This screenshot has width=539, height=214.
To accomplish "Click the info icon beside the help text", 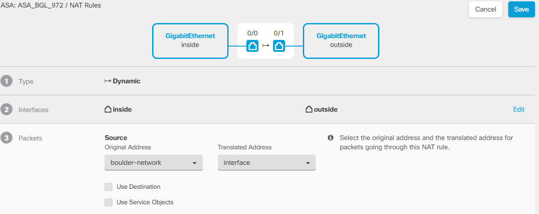I will (330, 138).
